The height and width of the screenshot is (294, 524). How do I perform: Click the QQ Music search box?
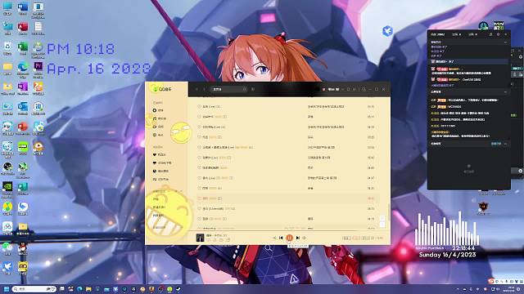228,89
